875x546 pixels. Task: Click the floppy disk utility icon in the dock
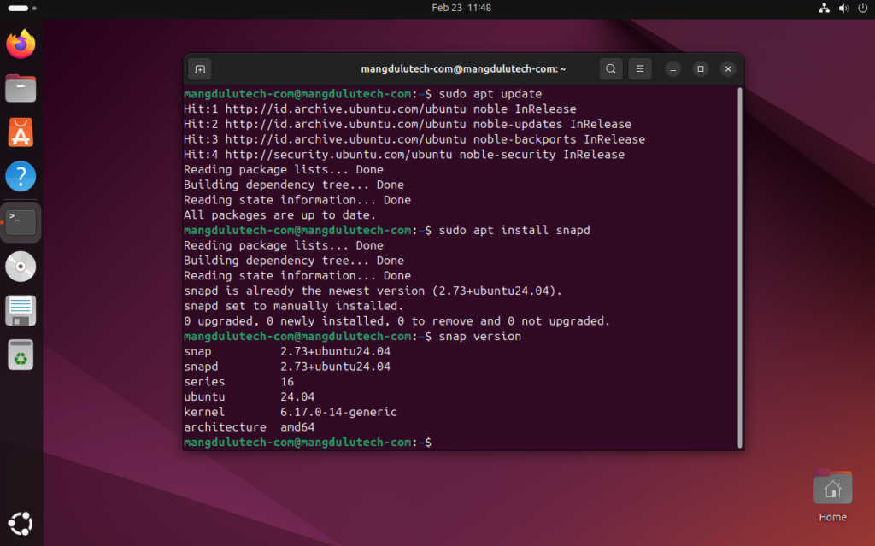point(21,309)
